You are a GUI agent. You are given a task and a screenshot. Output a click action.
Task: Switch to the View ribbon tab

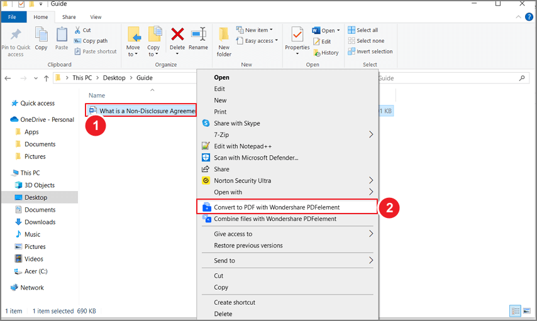pos(96,17)
